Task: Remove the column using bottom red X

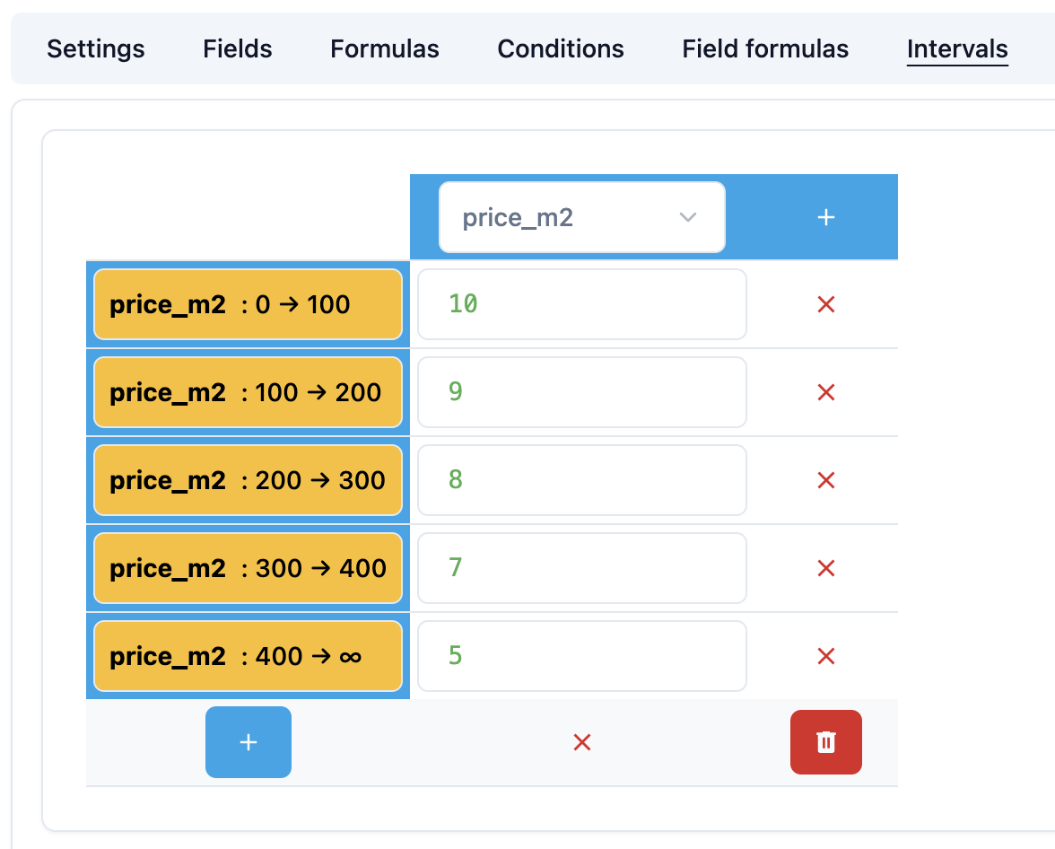Action: [582, 742]
